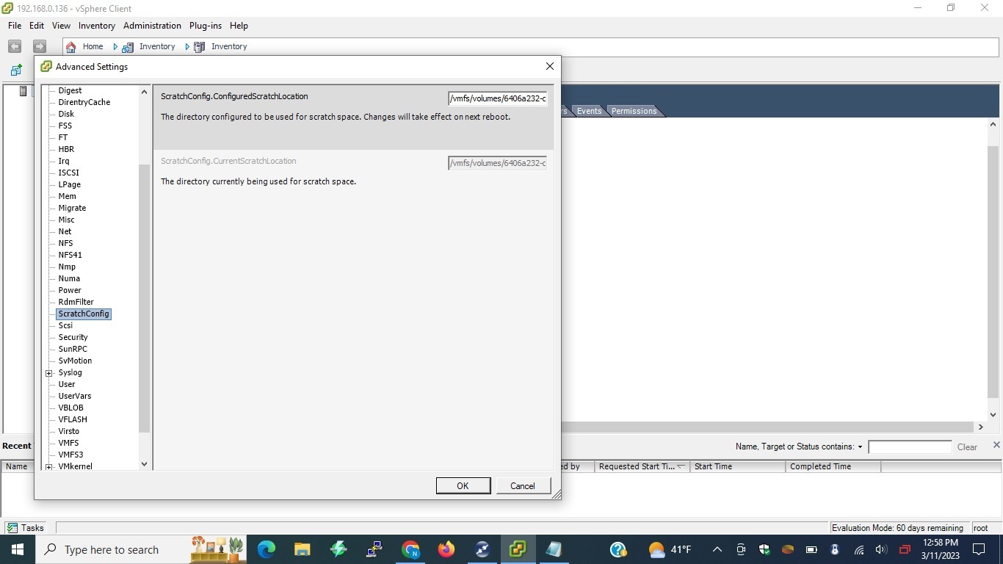Screen dimensions: 1003x564
Task: Click the Clear link near the search box
Action: (966, 446)
